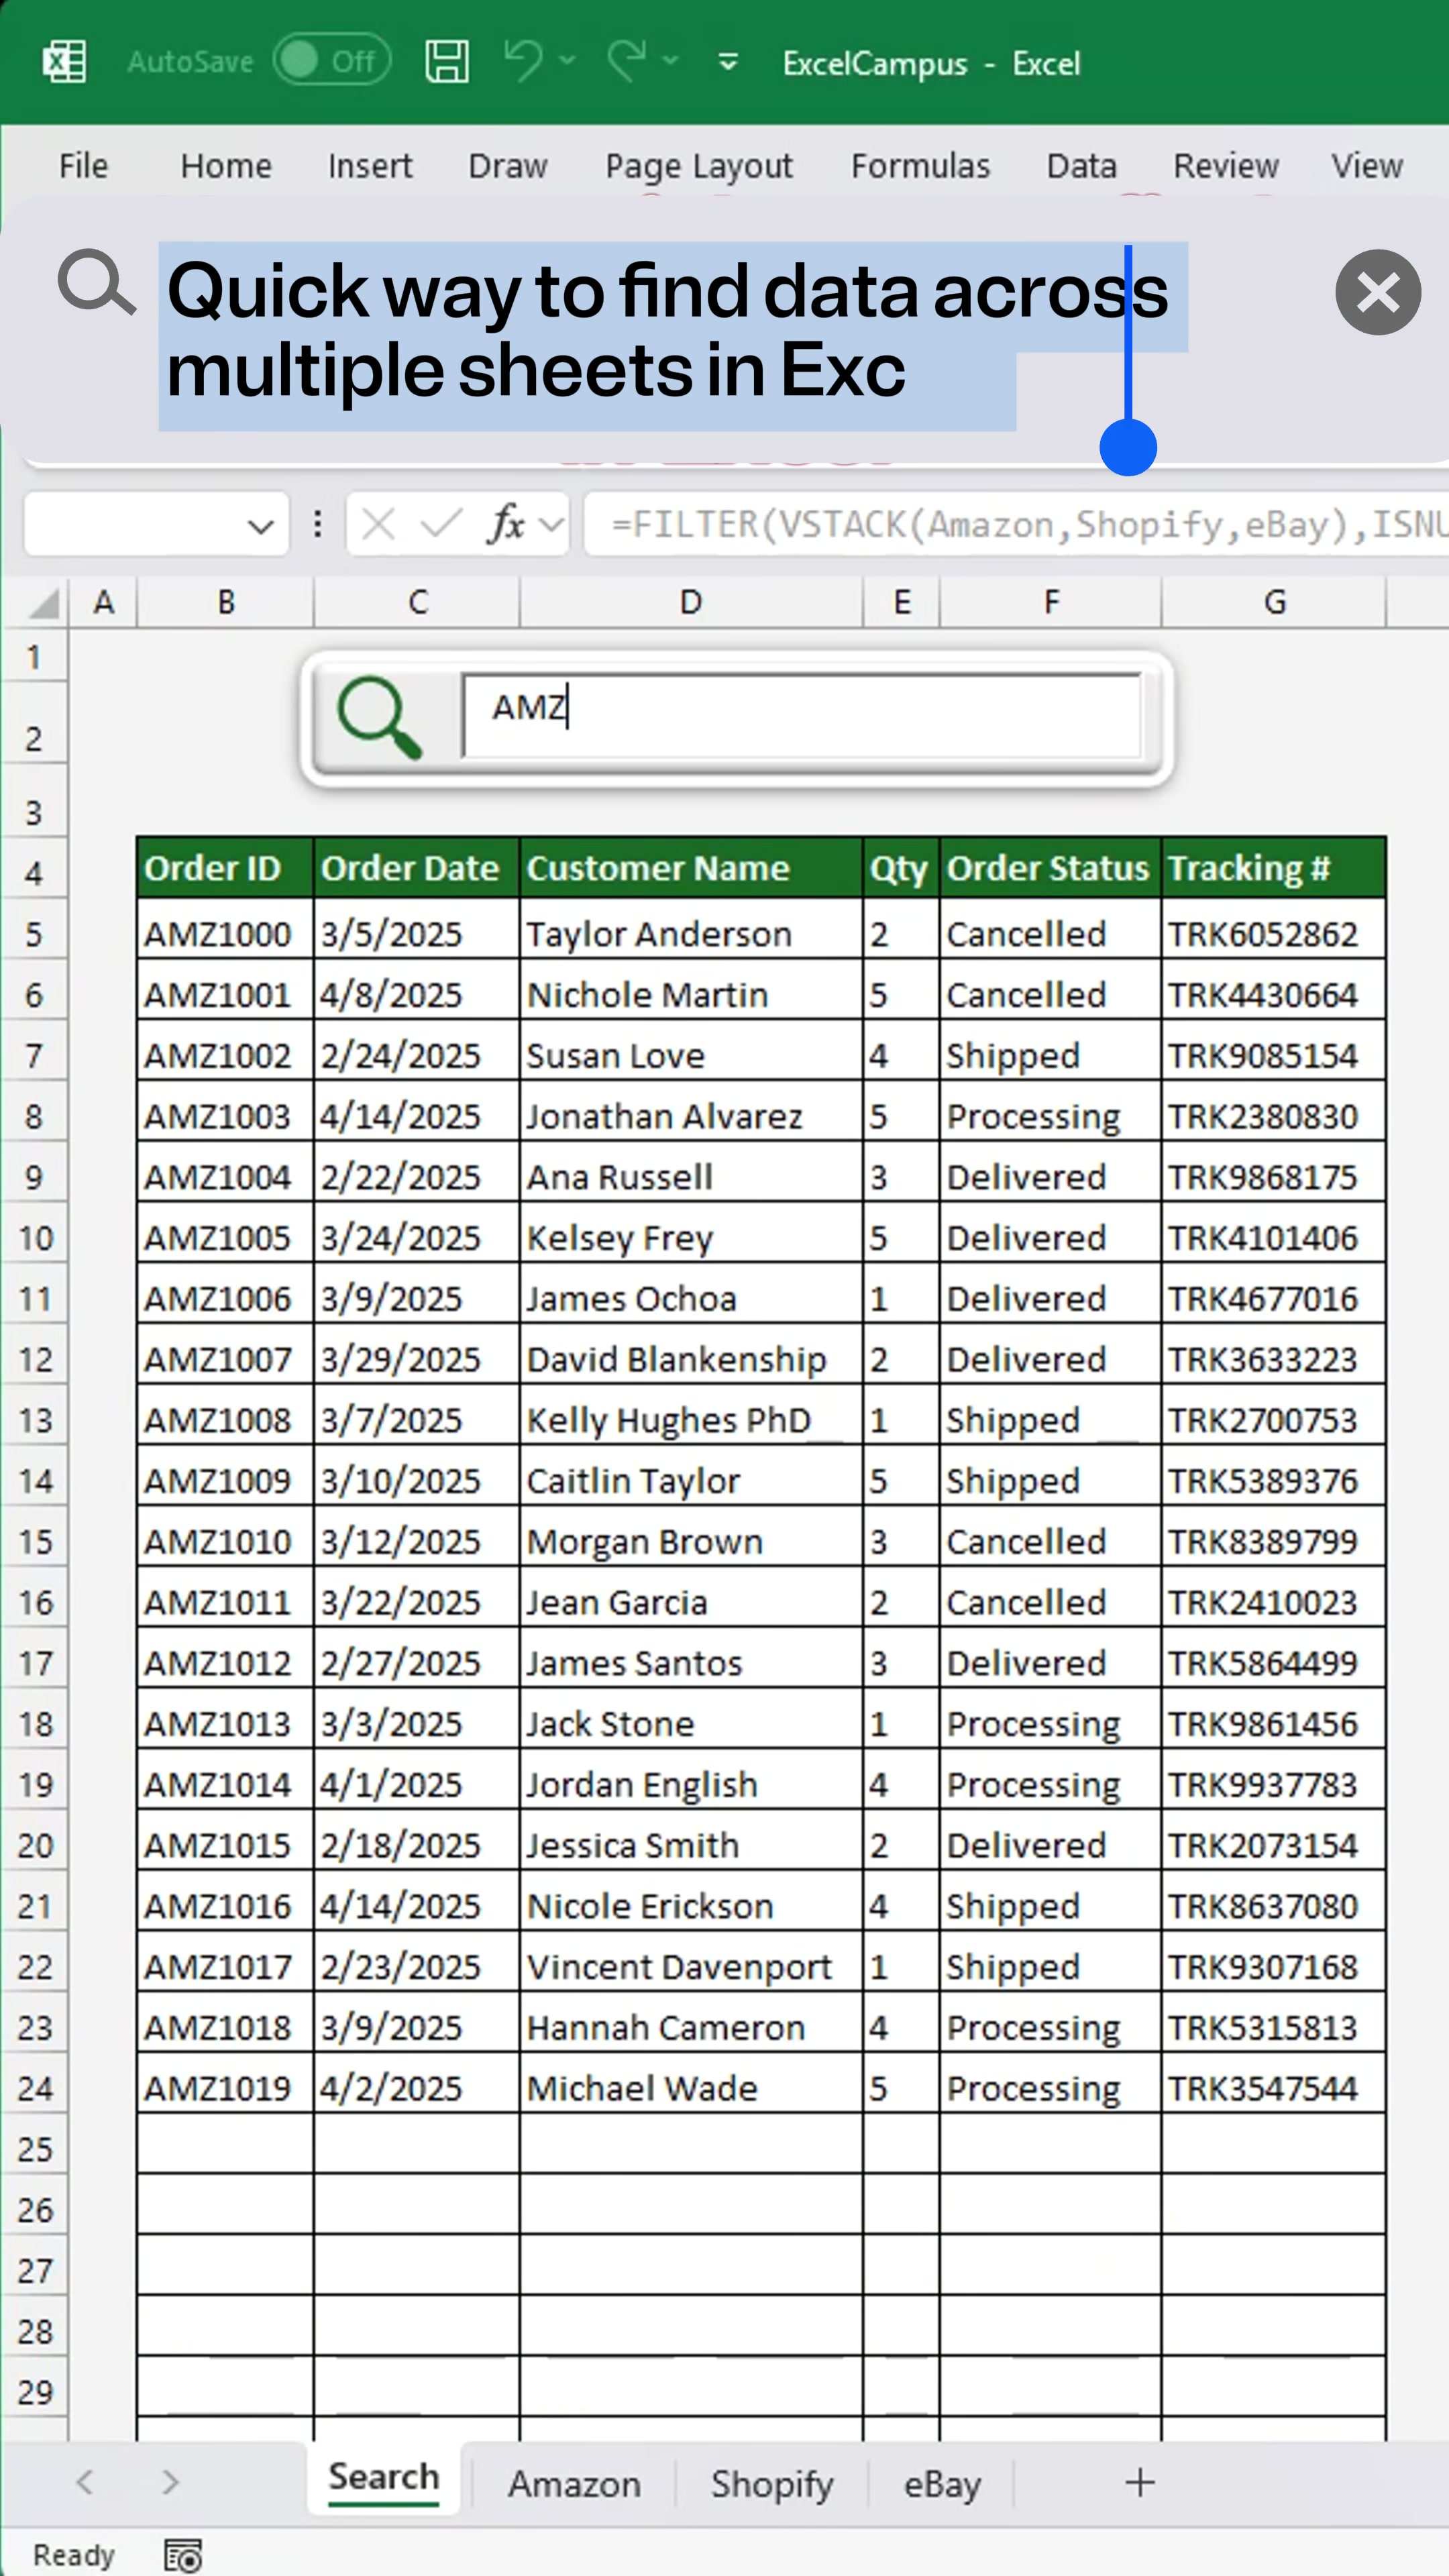Click the Redo arrow icon
1449x2576 pixels.
pyautogui.click(x=627, y=61)
